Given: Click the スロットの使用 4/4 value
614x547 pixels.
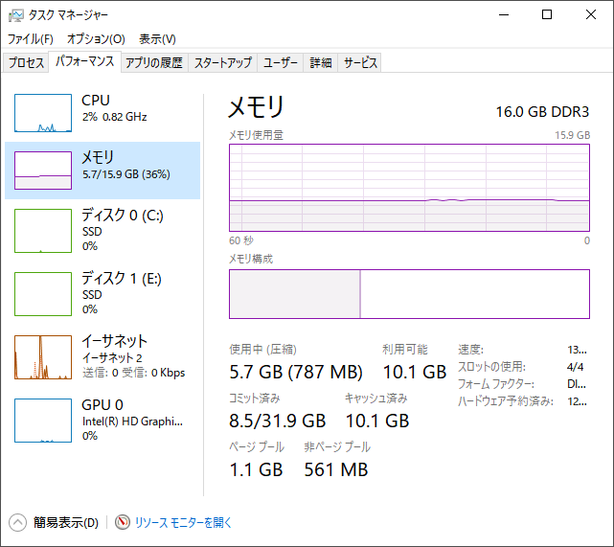Looking at the screenshot, I should pos(576,367).
